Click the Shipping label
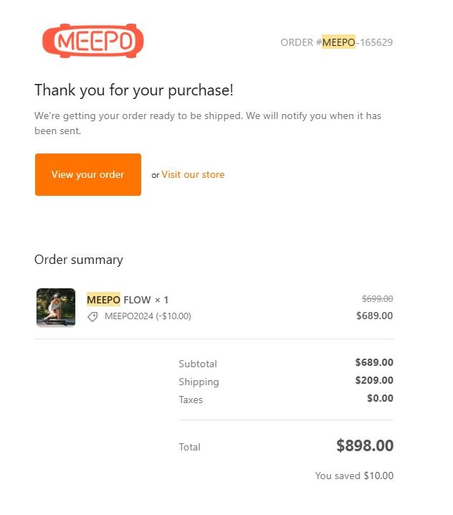This screenshot has height=515, width=453. 199,382
